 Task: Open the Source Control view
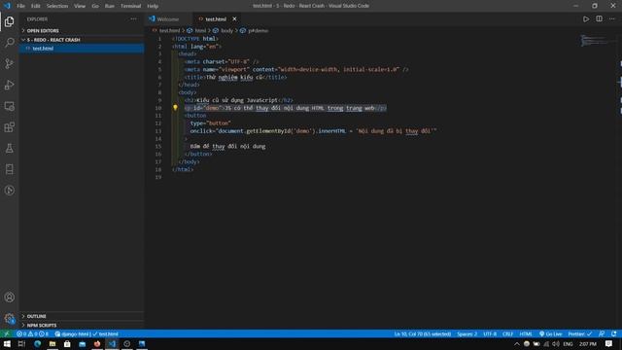(9, 63)
